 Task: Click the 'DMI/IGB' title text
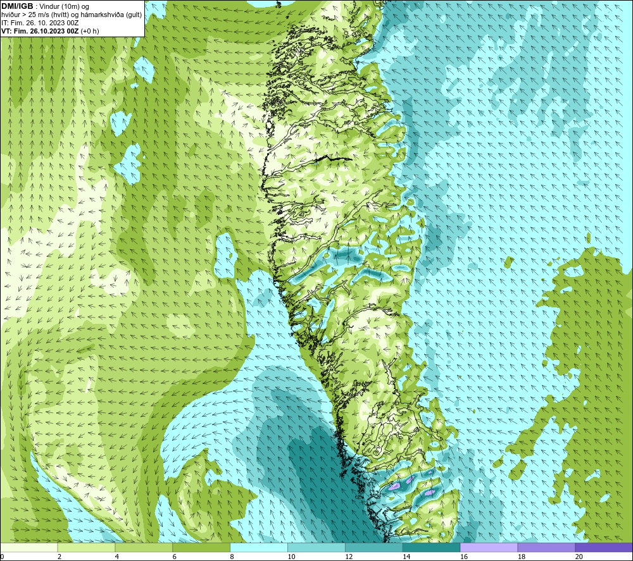tap(17, 6)
